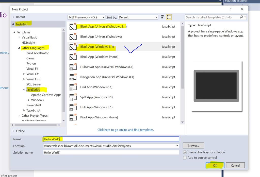Open 'Click here to go online' link
260x177 pixels.
pyautogui.click(x=125, y=130)
